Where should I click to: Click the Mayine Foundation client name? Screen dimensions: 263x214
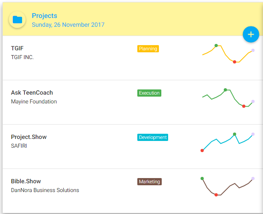(34, 101)
